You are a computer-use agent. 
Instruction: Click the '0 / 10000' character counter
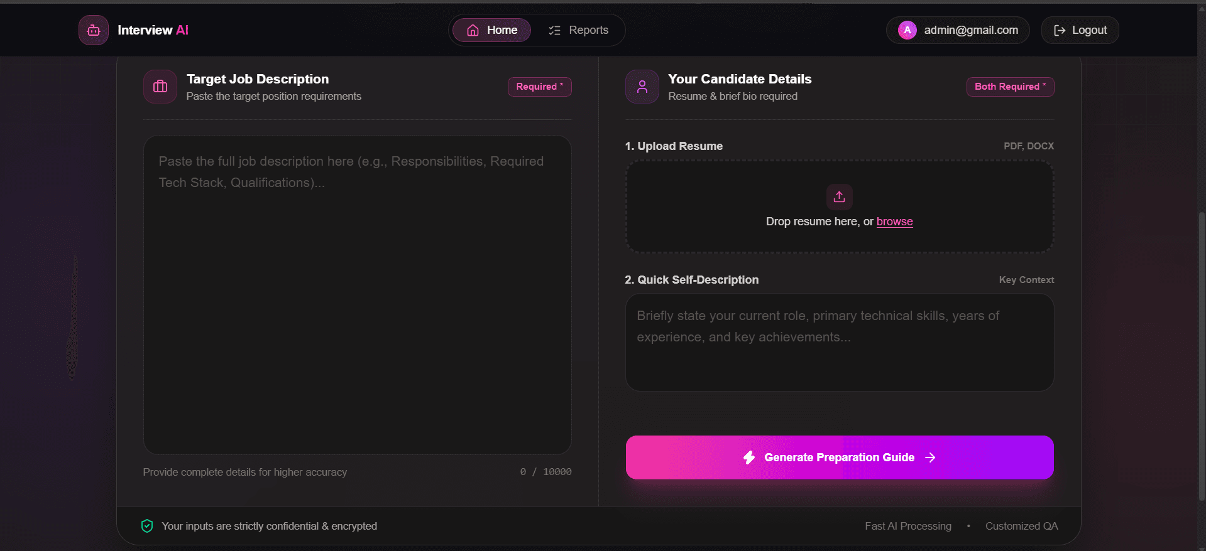pyautogui.click(x=545, y=472)
